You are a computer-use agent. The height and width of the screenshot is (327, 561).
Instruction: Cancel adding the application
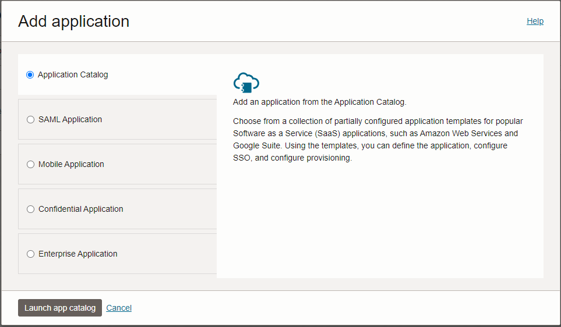coord(119,308)
